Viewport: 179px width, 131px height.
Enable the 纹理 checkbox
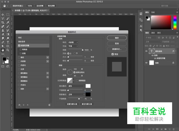21,54
